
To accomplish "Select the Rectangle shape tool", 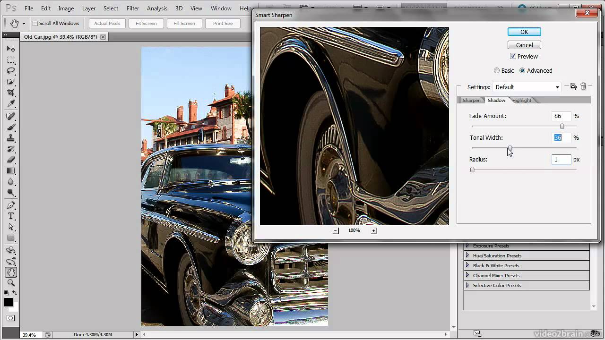I will click(x=11, y=238).
